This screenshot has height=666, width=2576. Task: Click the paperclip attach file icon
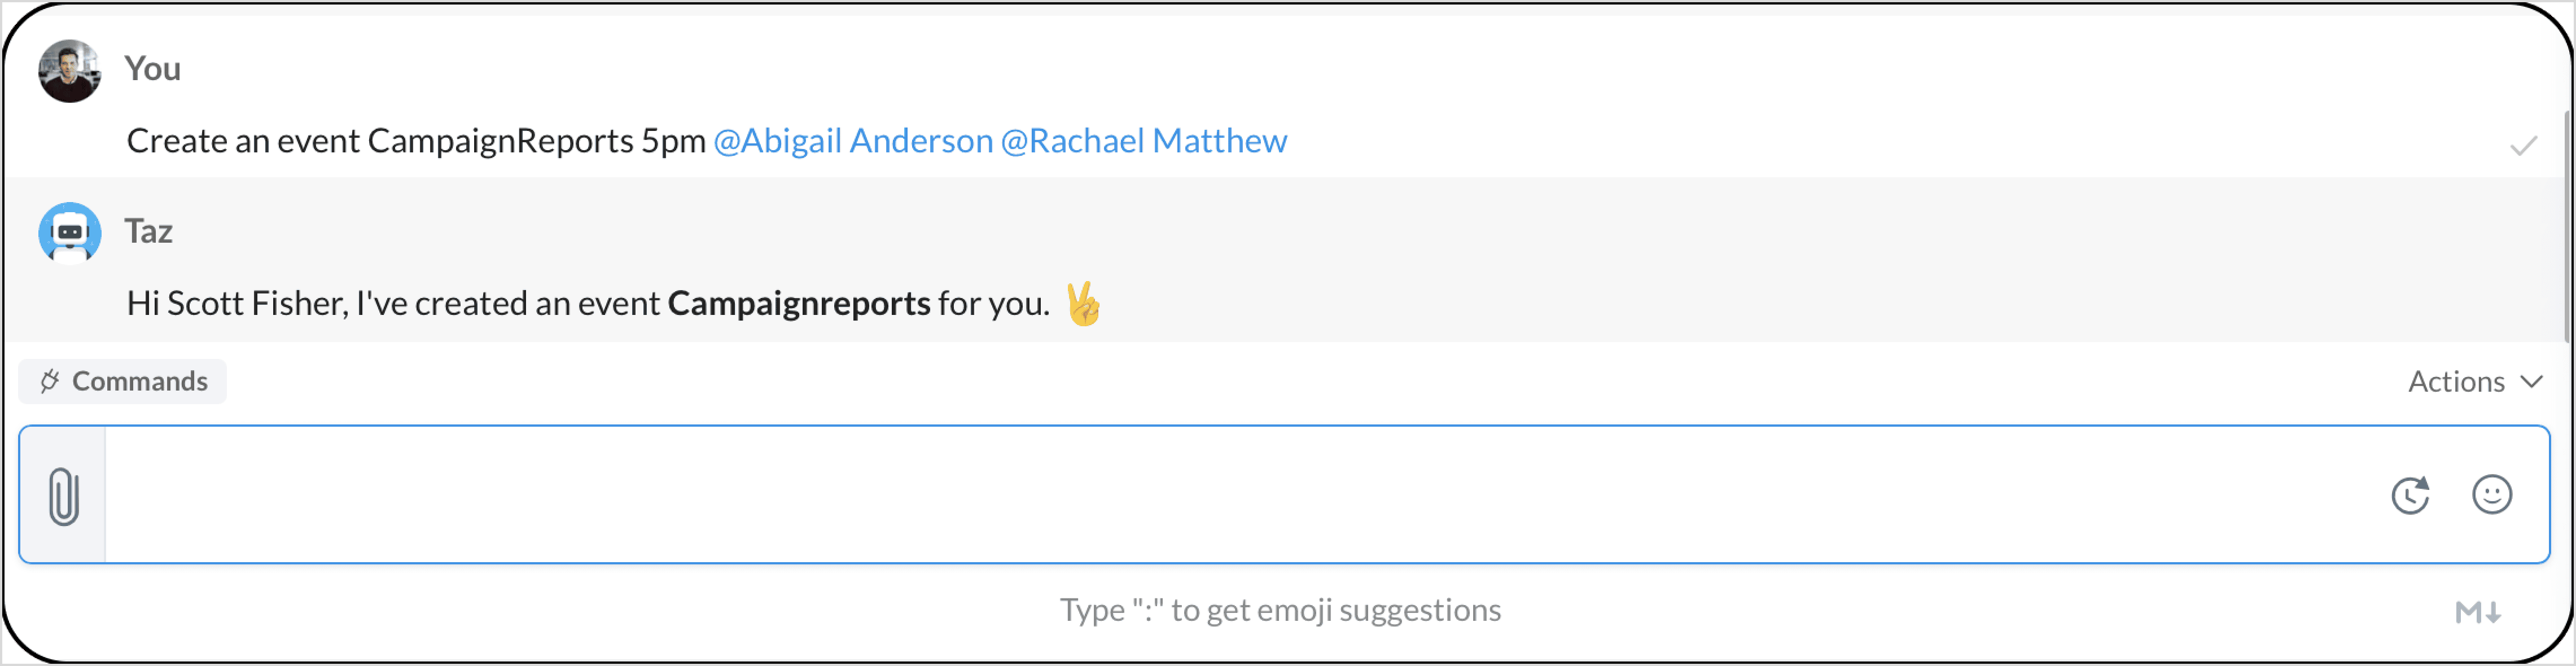coord(63,496)
